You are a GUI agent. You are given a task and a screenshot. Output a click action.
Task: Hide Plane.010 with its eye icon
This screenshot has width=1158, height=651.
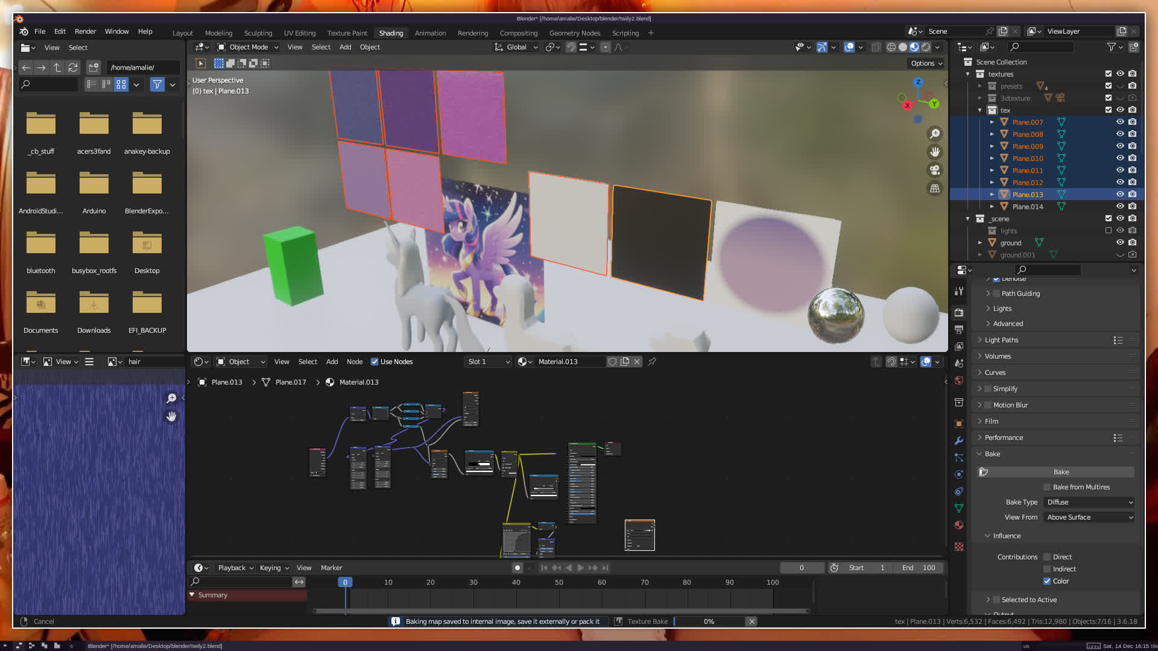click(x=1120, y=158)
